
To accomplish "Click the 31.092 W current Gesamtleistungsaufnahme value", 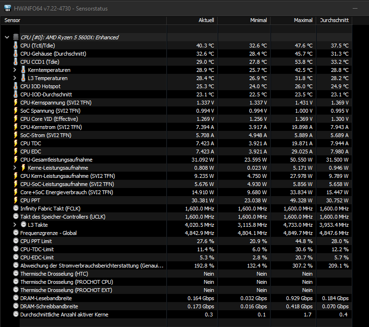I will point(203,160).
